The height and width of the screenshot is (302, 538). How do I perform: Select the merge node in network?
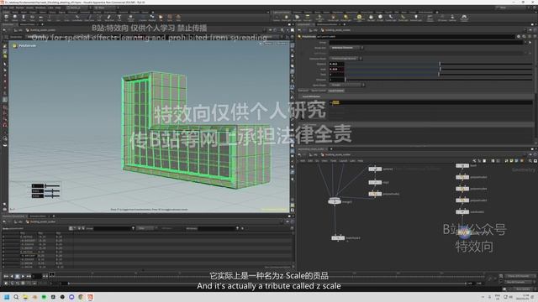pyautogui.click(x=335, y=201)
